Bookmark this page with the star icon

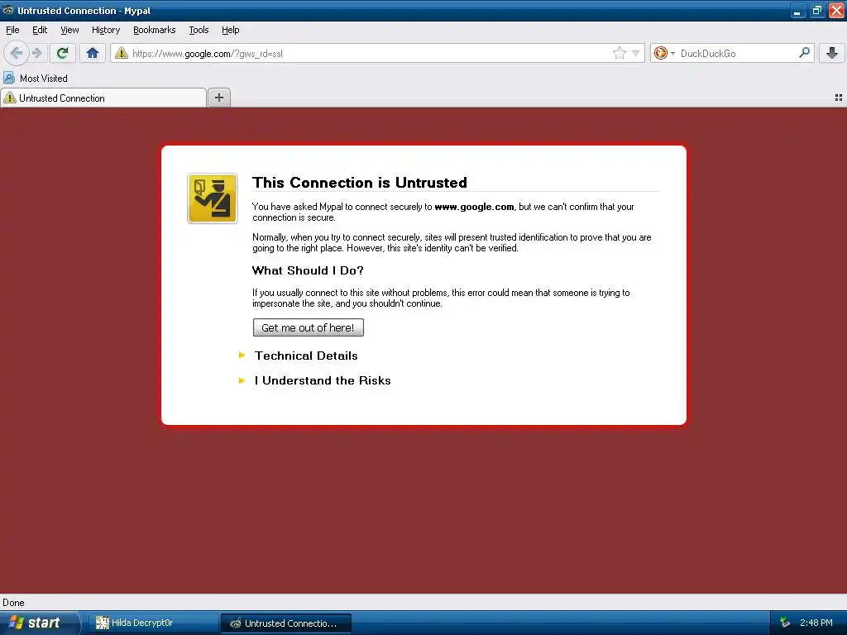click(619, 53)
